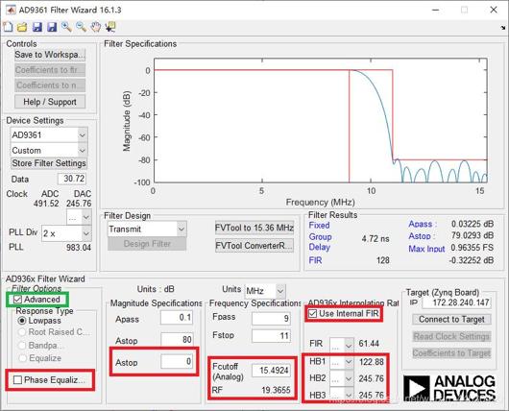Click the FIR rate value 61.44
This screenshot has height=411, width=509.
tap(369, 344)
